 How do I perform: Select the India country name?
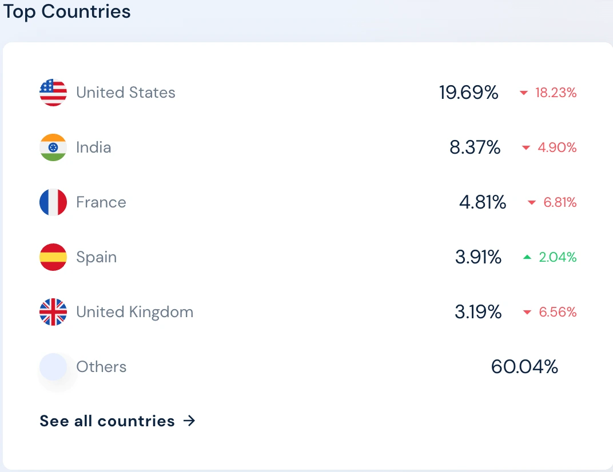pyautogui.click(x=94, y=147)
